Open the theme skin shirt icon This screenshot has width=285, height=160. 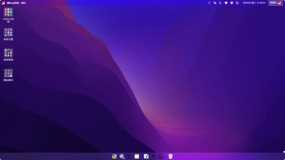(226, 3)
